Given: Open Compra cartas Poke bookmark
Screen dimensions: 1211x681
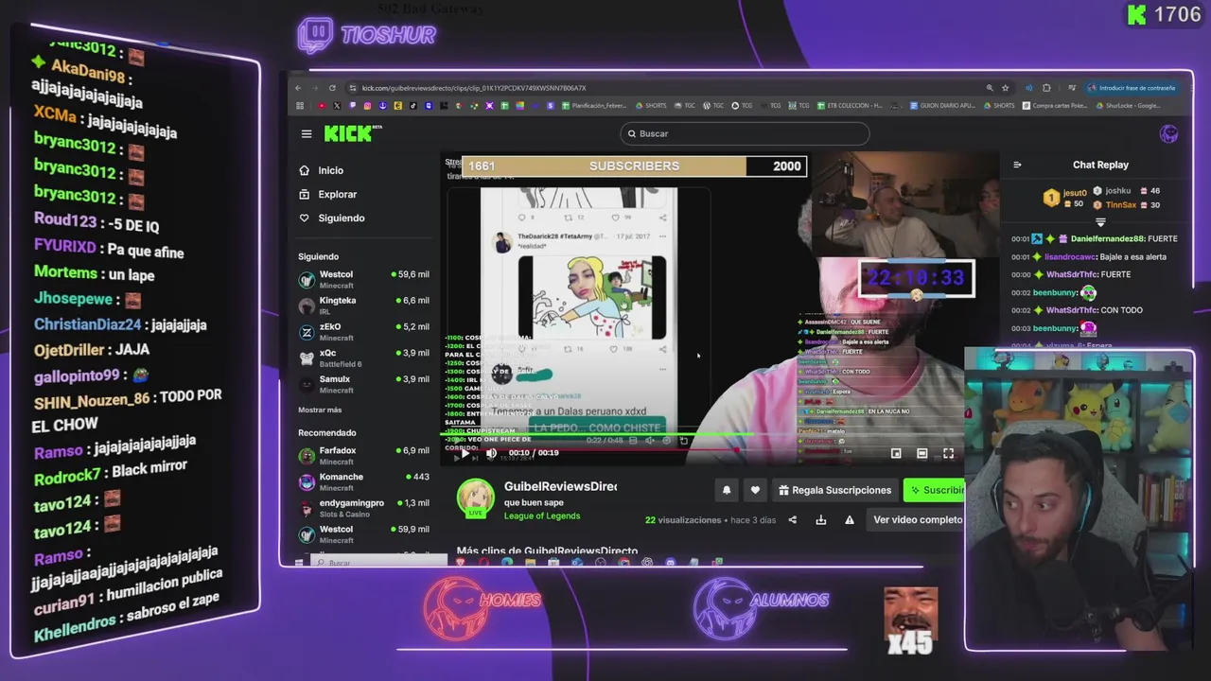Looking at the screenshot, I should pos(1053,106).
